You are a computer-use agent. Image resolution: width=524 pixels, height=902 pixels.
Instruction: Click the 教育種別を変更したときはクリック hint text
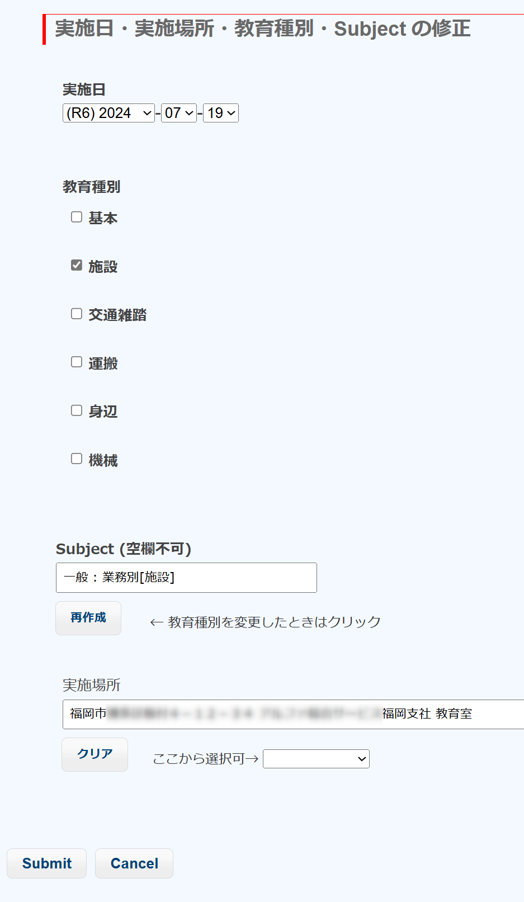[266, 622]
